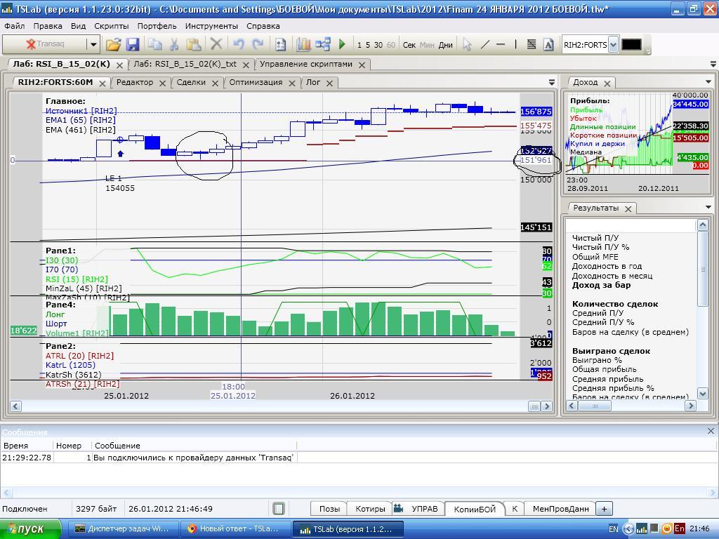The image size is (719, 539).
Task: Switch timeframe unit to Дни
Action: pyautogui.click(x=446, y=45)
